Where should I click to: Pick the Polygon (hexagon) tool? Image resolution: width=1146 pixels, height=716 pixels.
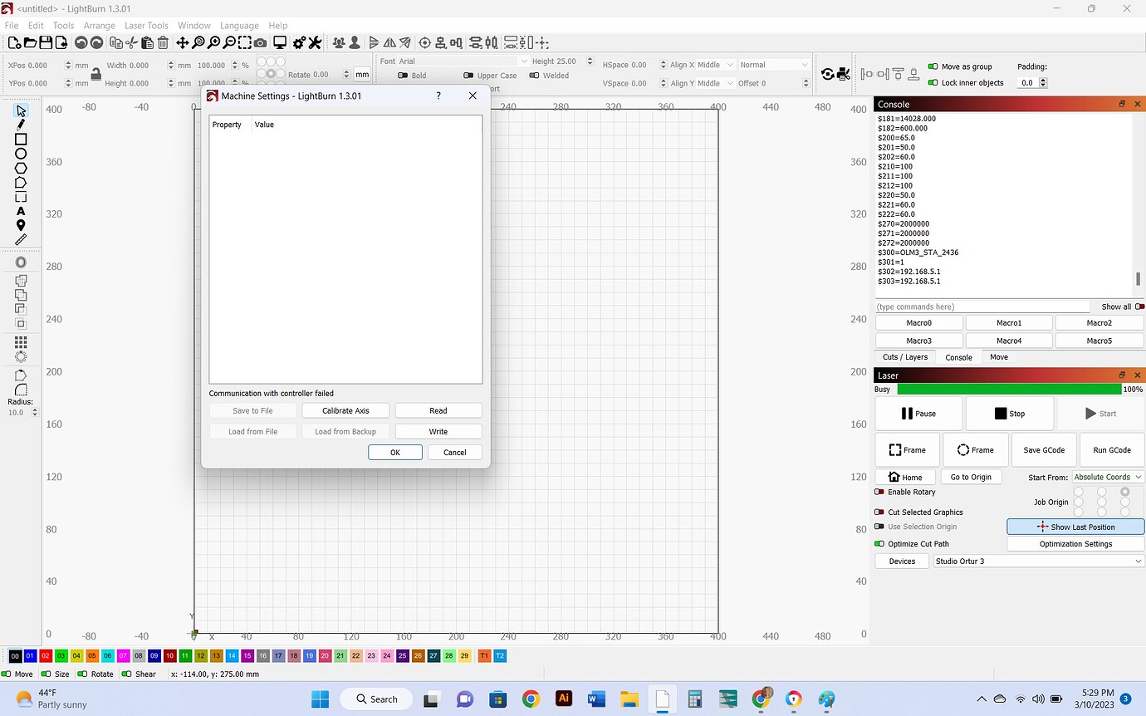click(21, 168)
